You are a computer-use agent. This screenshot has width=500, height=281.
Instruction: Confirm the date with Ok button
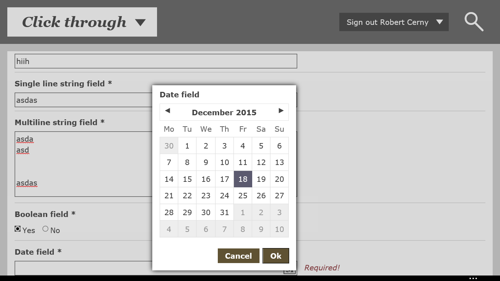click(276, 256)
